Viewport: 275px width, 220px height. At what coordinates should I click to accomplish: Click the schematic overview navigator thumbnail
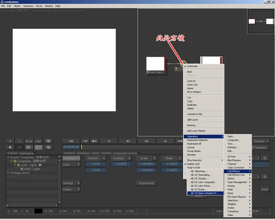[261, 21]
